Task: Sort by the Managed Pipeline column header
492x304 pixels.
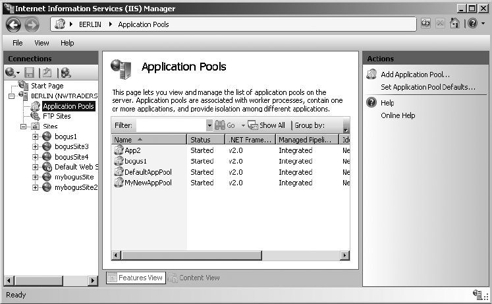Action: coord(308,139)
